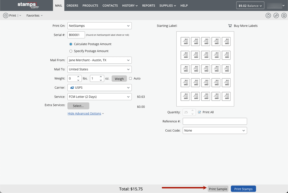This screenshot has height=193, width=288.
Task: Open the Favorites dropdown
Action: (35, 15)
